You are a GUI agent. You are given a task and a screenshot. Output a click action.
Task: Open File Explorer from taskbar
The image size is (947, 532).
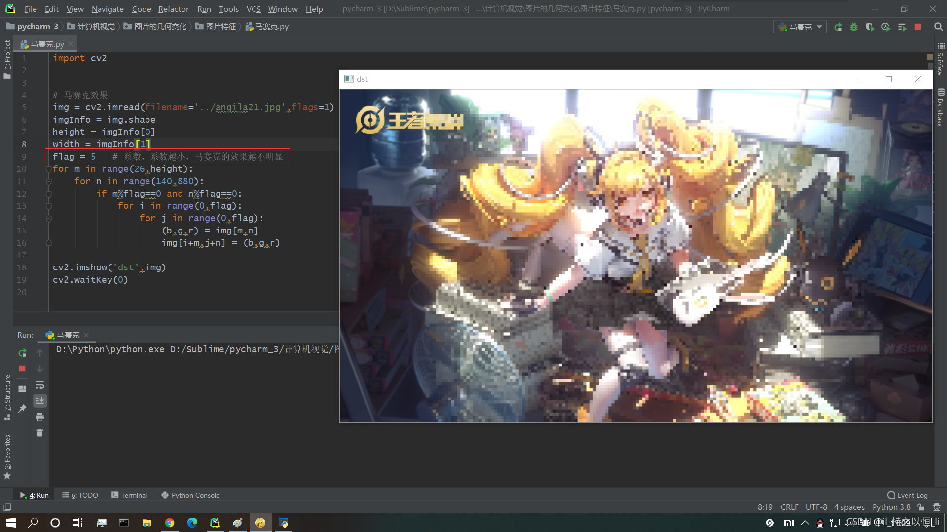point(147,523)
